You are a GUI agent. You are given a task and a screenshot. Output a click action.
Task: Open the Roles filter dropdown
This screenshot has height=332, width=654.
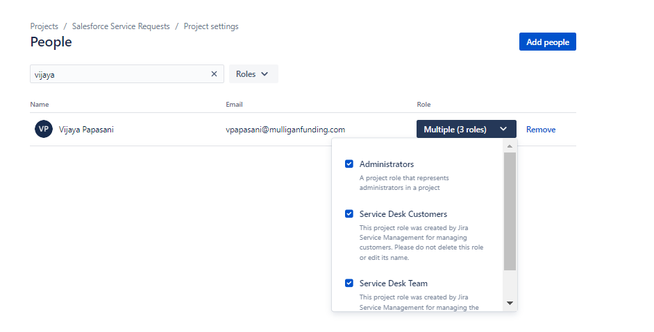[x=253, y=73]
